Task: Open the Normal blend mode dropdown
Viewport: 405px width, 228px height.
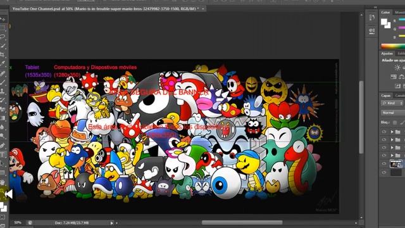Action: [x=393, y=113]
